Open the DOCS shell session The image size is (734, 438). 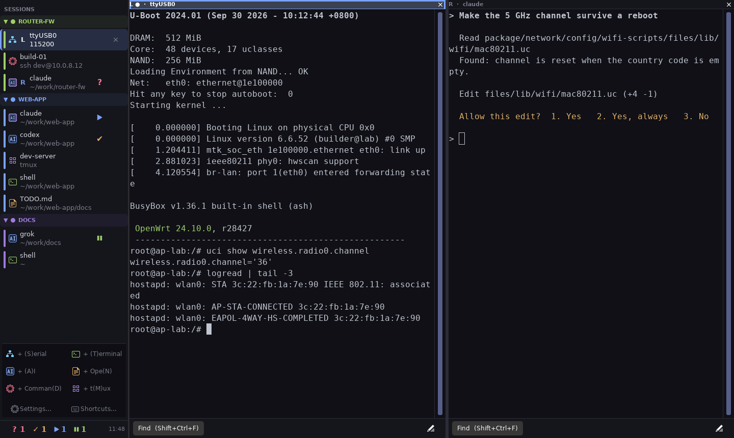[x=64, y=260]
